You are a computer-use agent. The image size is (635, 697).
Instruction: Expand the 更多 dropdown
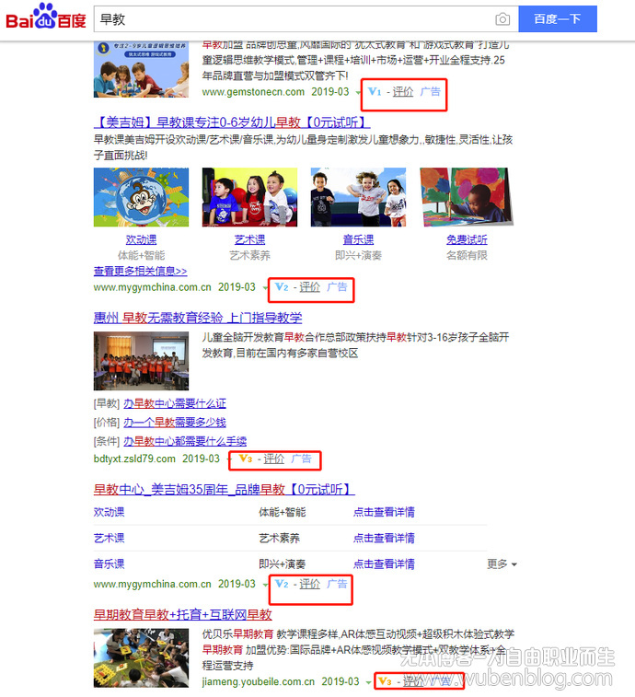coord(502,564)
